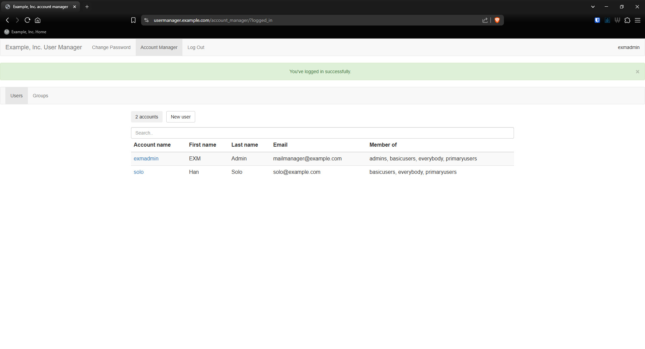
Task: Expand the tab search dropdown arrow
Action: coord(593,7)
